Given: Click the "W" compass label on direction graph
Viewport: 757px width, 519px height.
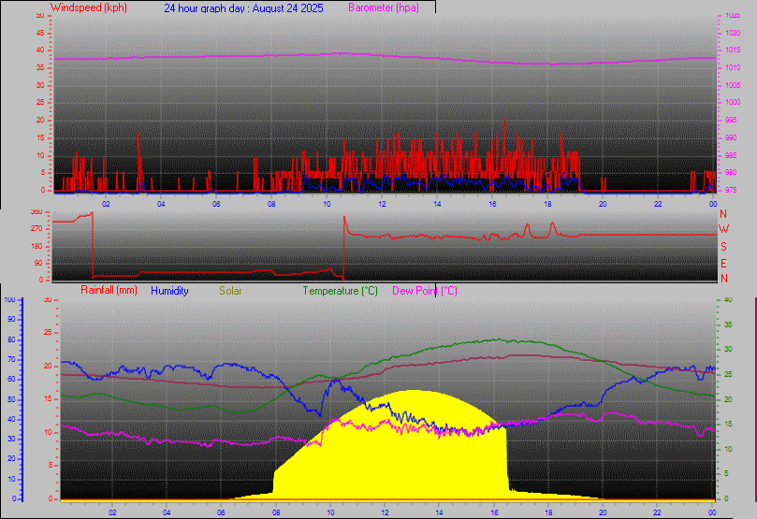Looking at the screenshot, I should (x=723, y=229).
